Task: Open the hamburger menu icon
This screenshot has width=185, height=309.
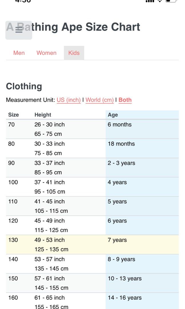Action: (x=19, y=30)
